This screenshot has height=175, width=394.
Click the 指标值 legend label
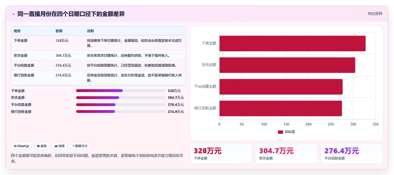[290, 132]
